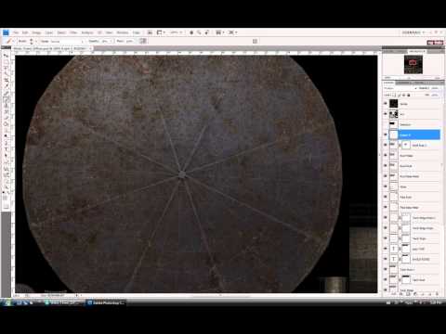Hide the topmost layer using its eye icon
This screenshot has width=446, height=334.
tap(386, 104)
